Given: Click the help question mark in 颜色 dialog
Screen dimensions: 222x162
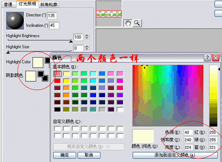Looking at the screenshot, I should pyautogui.click(x=208, y=58).
